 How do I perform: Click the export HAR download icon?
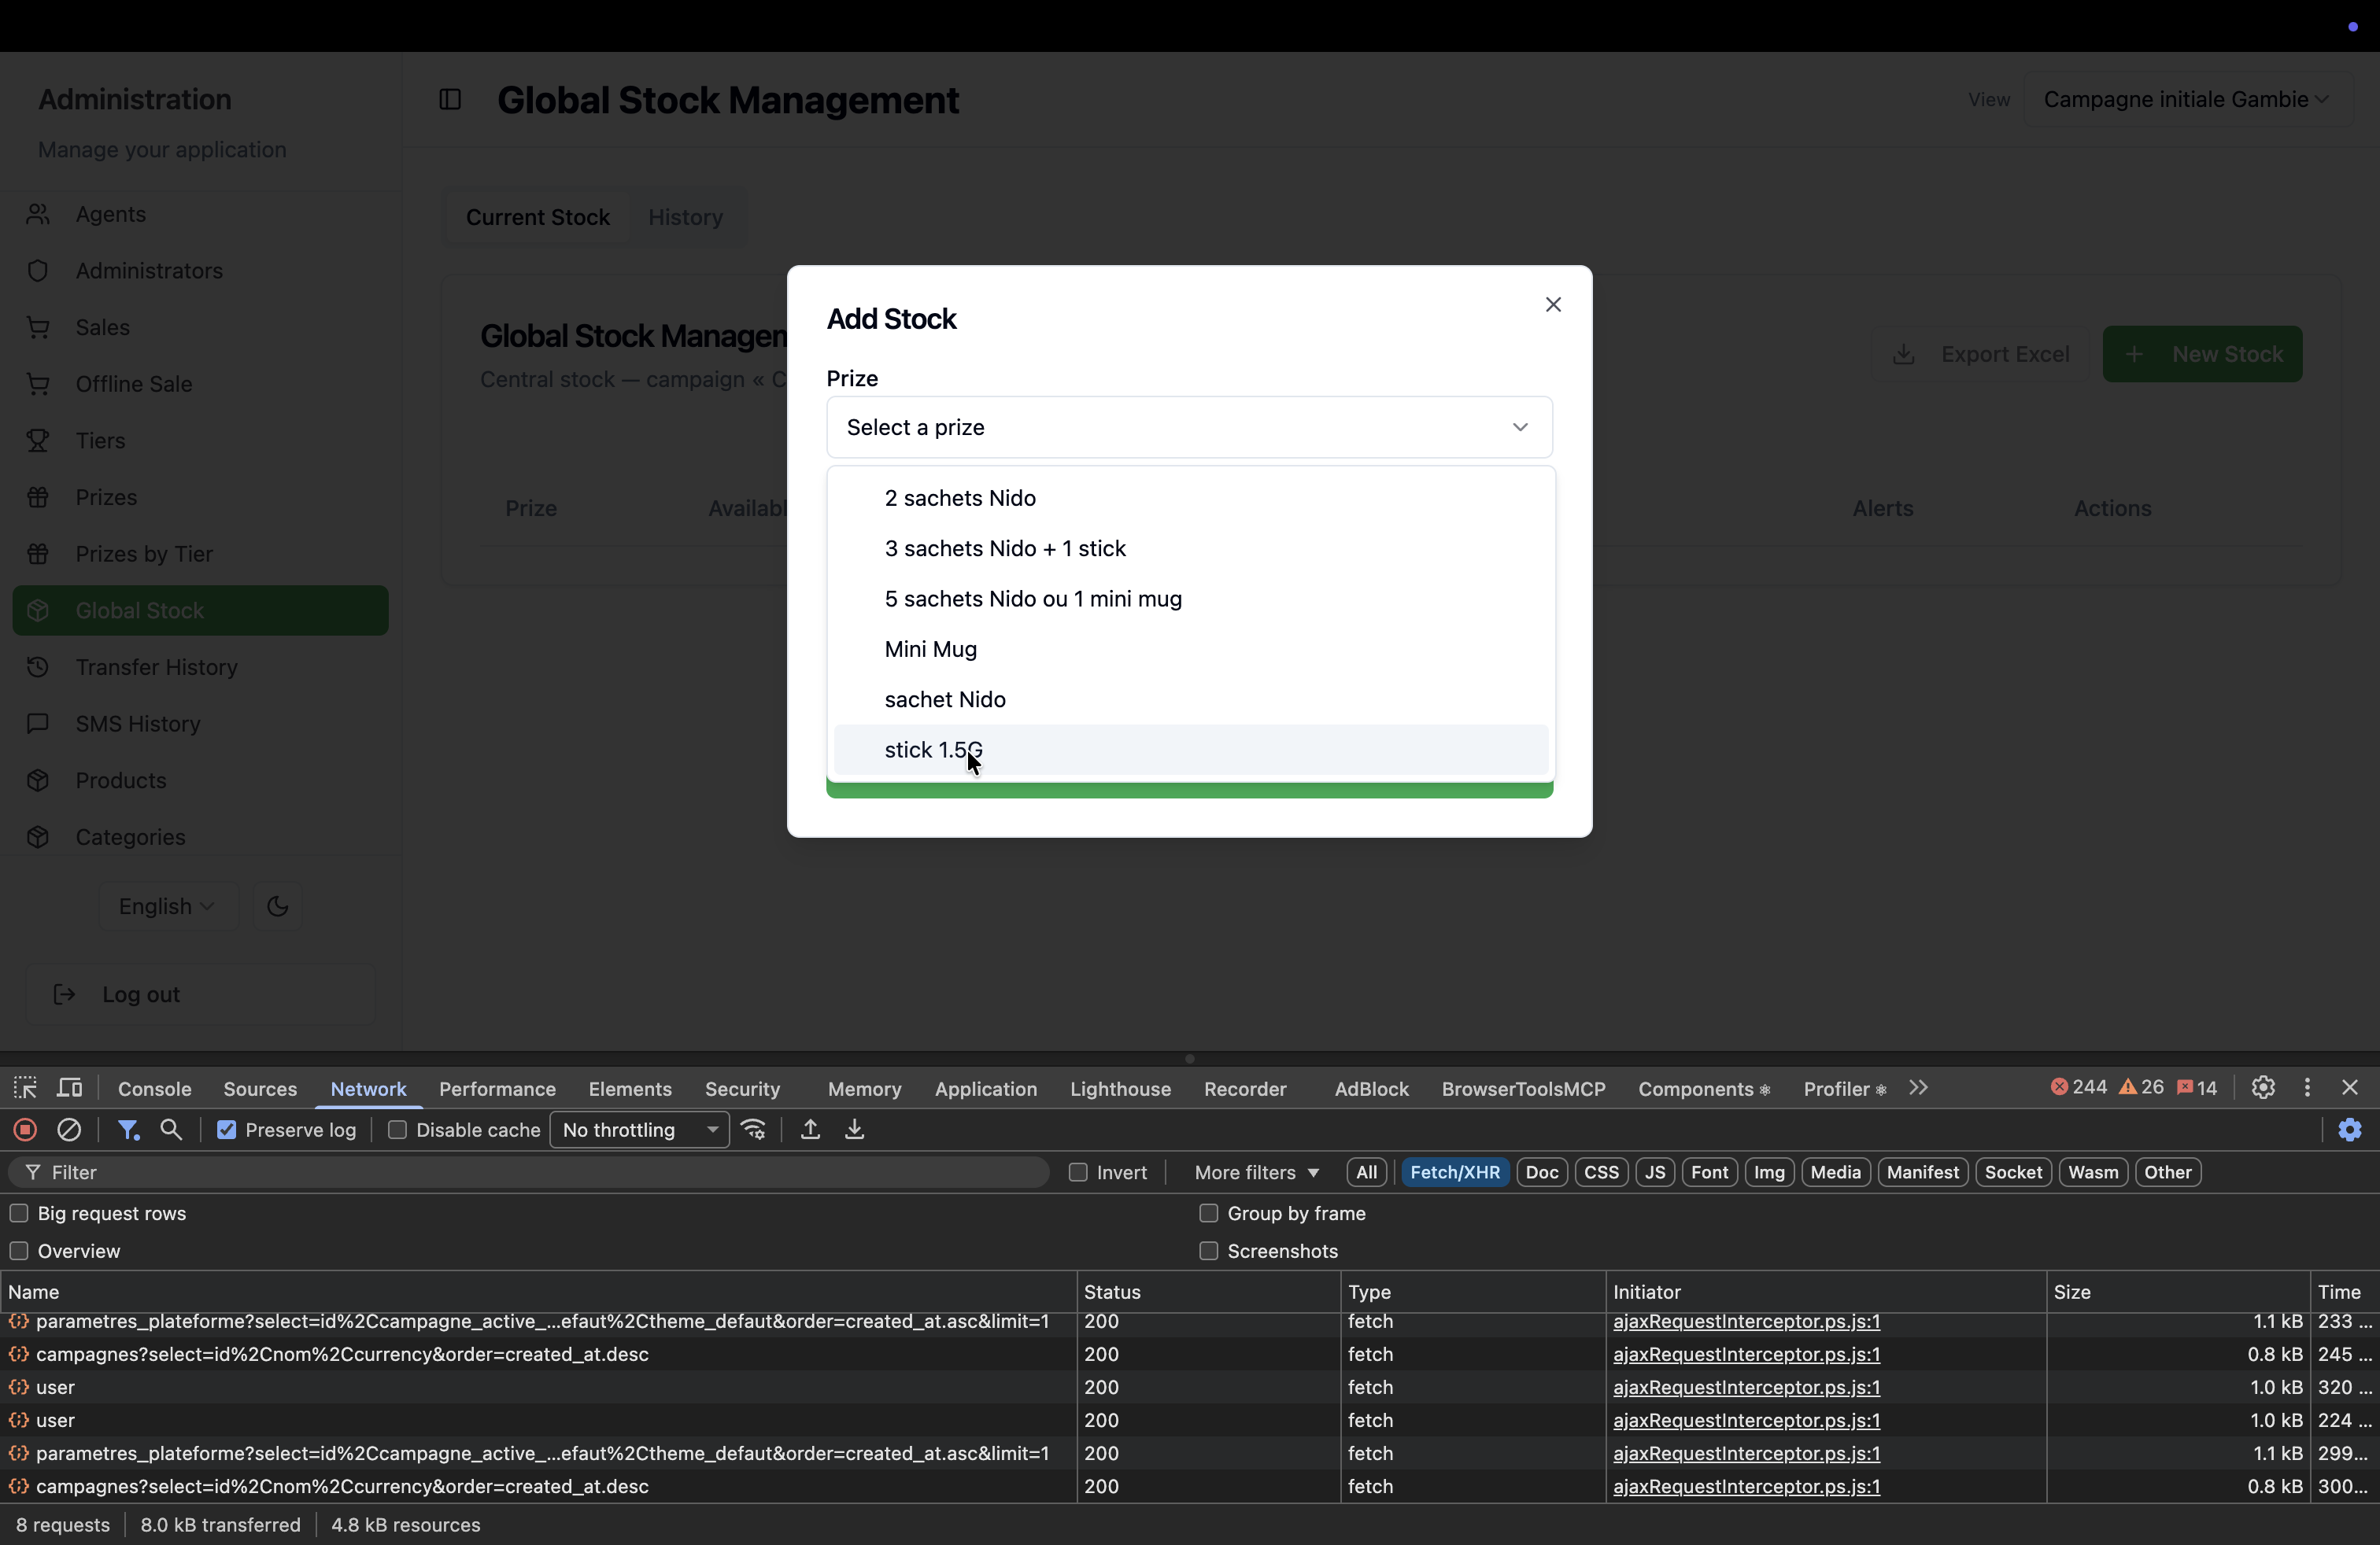click(854, 1130)
